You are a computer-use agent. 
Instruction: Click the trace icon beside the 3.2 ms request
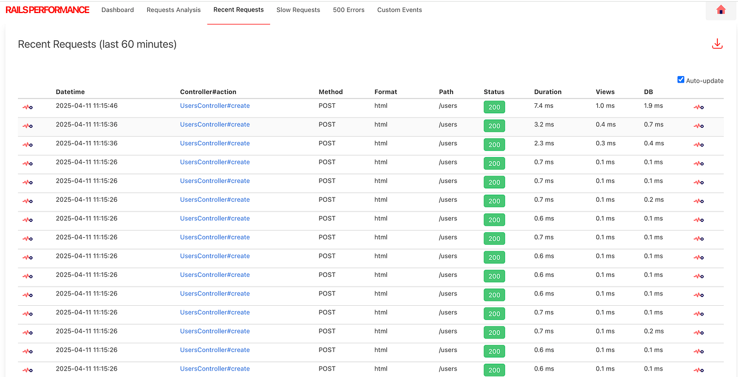click(x=27, y=126)
